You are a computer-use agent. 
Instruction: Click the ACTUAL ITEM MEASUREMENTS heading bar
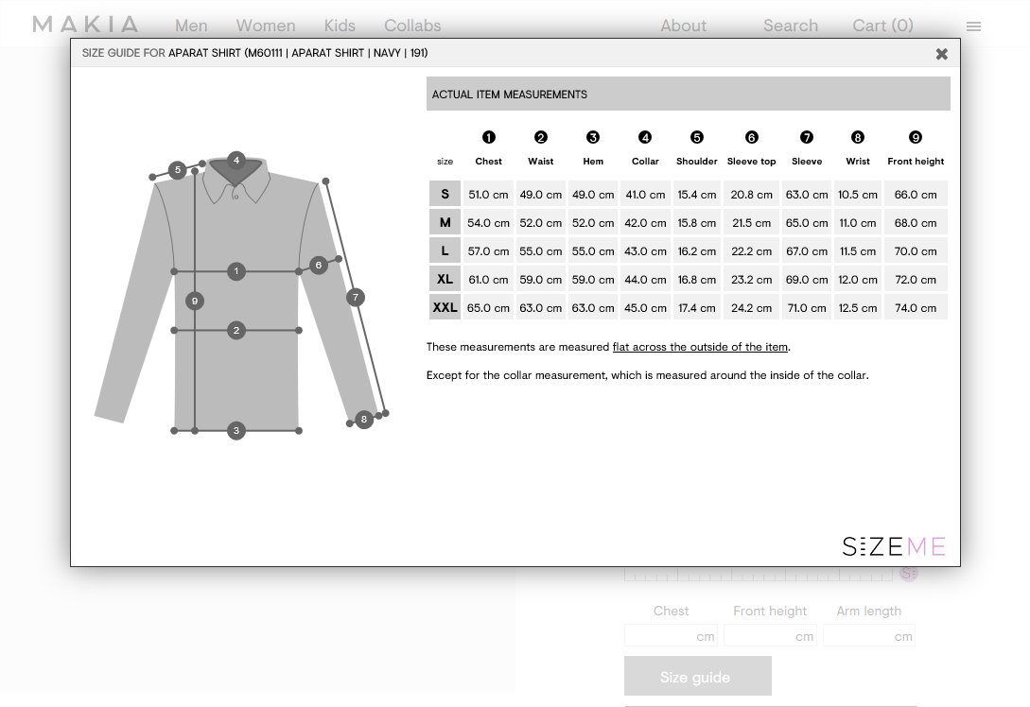click(688, 94)
